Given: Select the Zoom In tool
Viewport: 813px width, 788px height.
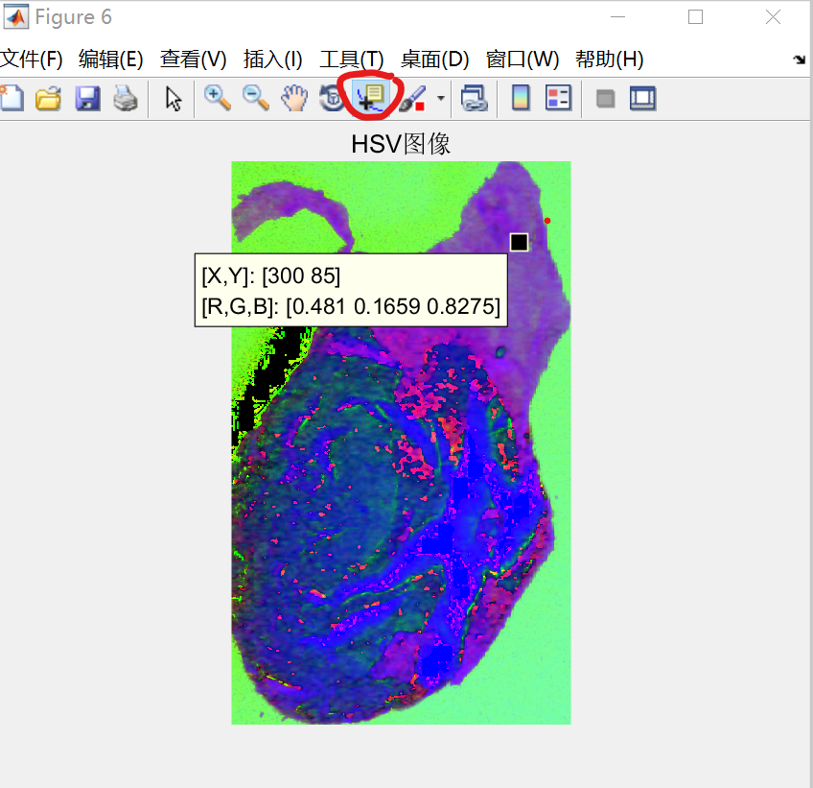Looking at the screenshot, I should point(217,97).
